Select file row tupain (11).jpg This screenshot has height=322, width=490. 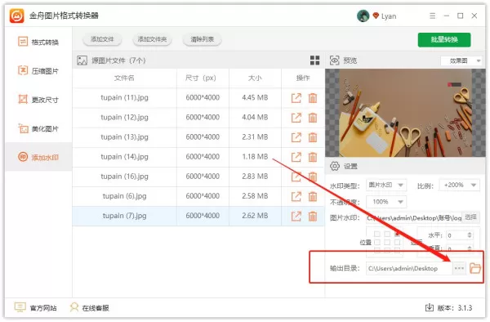198,98
